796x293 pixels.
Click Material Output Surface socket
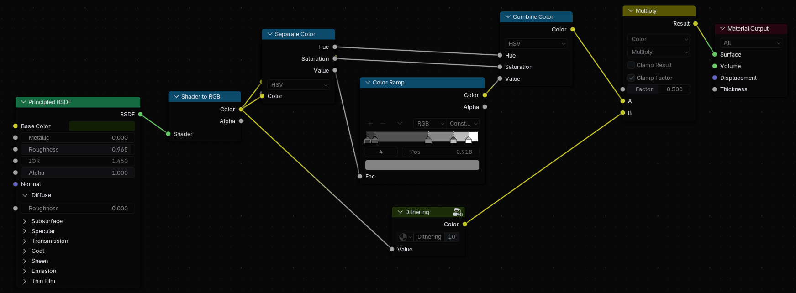(x=715, y=55)
